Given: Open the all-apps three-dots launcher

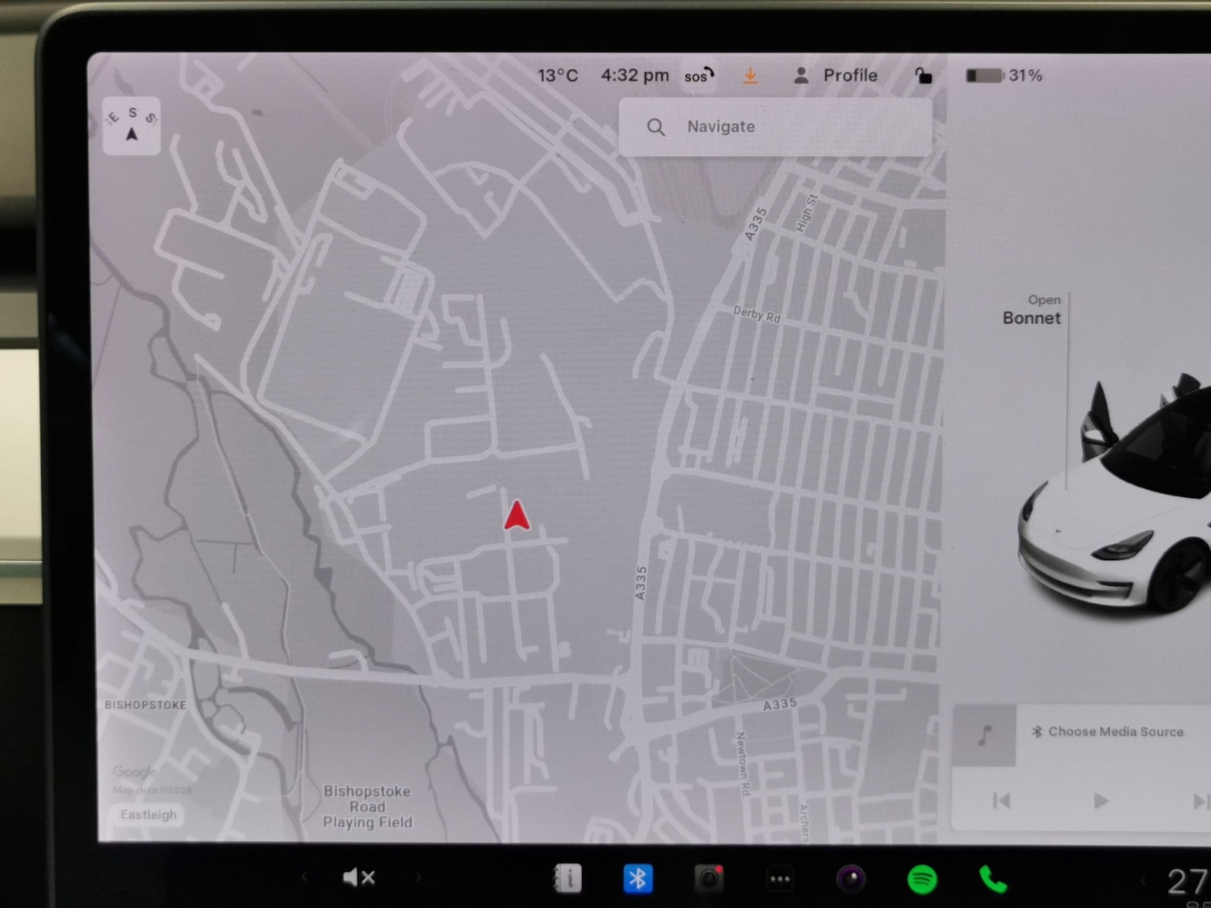Looking at the screenshot, I should click(780, 879).
